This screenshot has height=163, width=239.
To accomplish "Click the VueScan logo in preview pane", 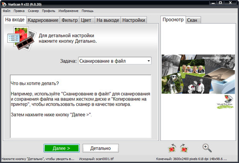I will pos(225,102).
